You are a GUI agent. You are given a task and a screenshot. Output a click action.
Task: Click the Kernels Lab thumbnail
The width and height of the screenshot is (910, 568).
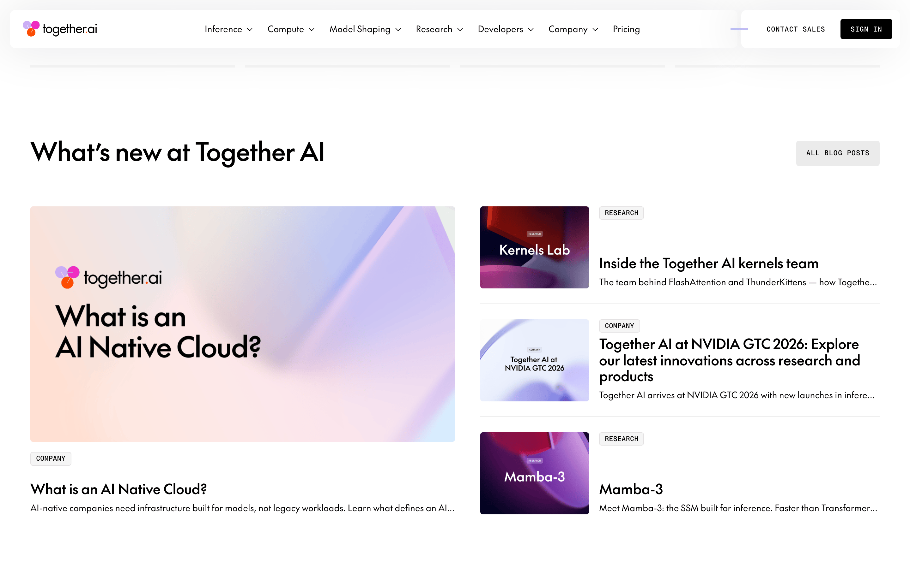[x=534, y=247]
